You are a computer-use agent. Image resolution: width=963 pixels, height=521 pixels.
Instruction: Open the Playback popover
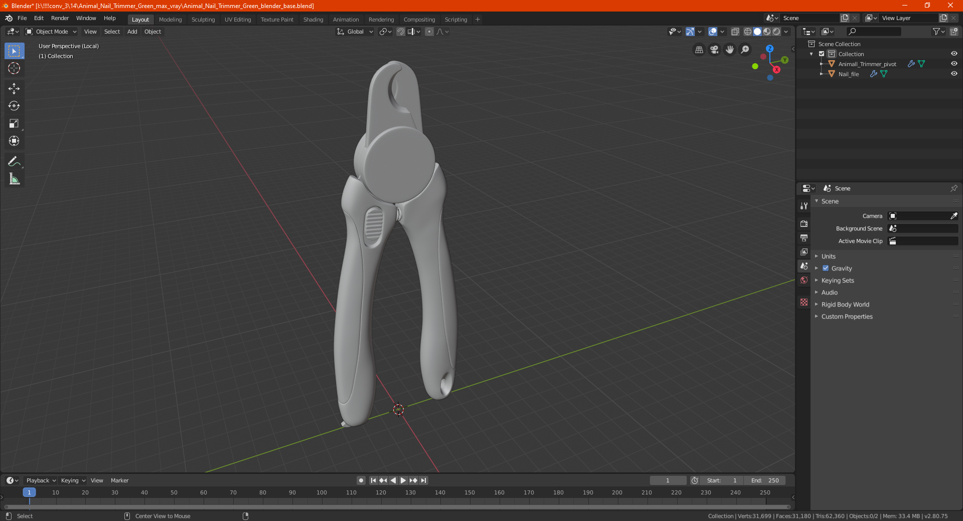41,480
